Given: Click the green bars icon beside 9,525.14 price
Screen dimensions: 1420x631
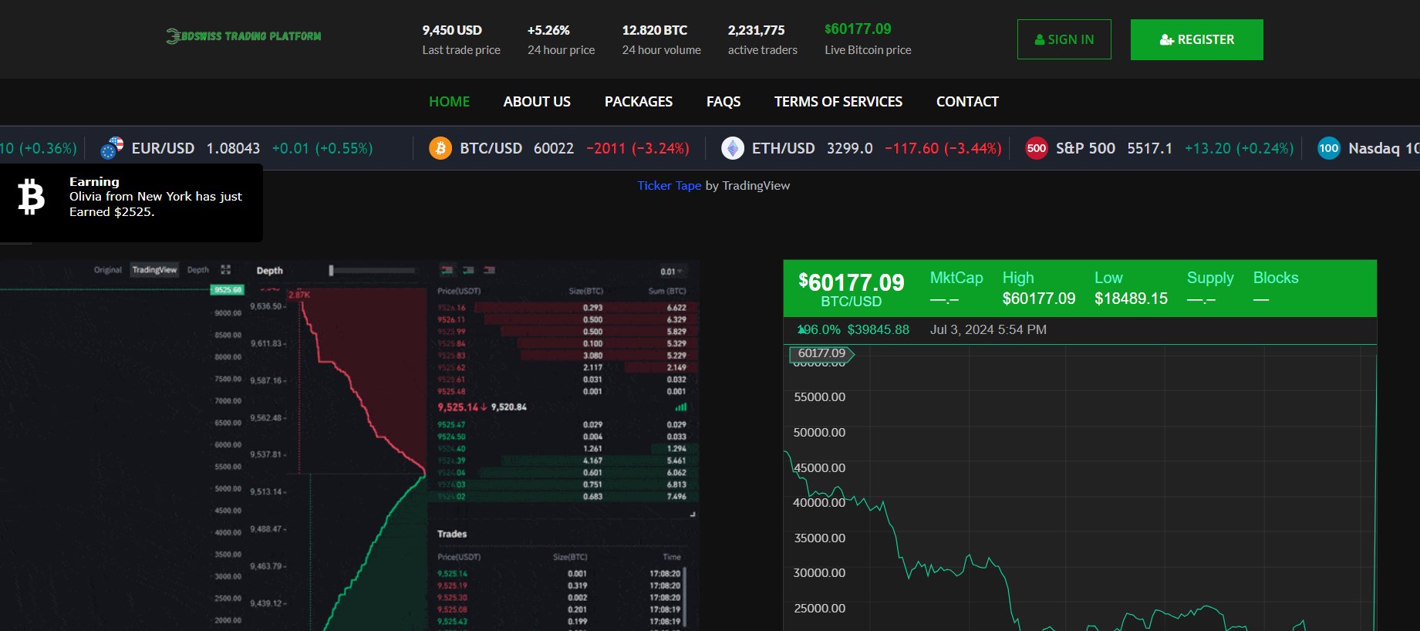Looking at the screenshot, I should tap(680, 407).
